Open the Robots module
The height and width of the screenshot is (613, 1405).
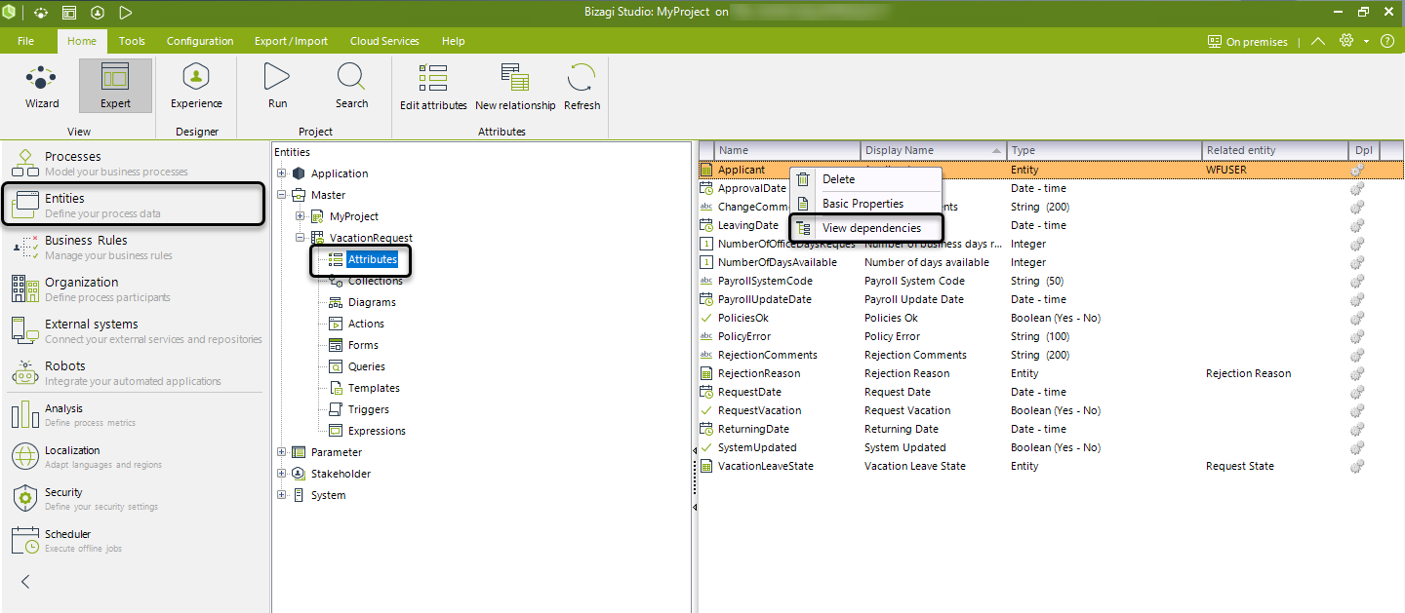tap(136, 372)
